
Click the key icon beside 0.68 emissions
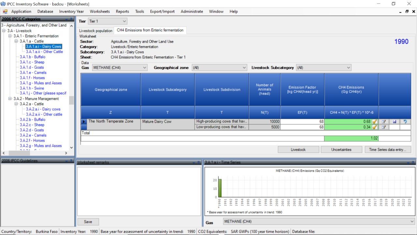[x=375, y=122]
